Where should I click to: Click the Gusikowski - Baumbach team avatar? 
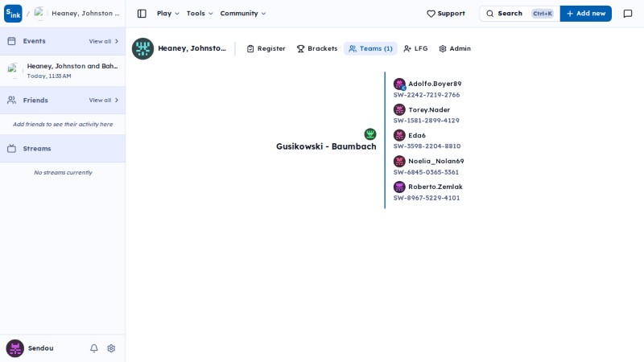370,134
